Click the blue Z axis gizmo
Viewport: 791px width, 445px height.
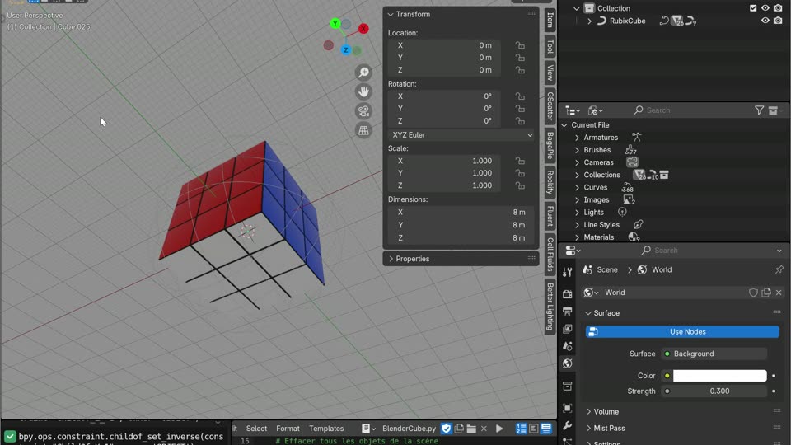click(345, 50)
